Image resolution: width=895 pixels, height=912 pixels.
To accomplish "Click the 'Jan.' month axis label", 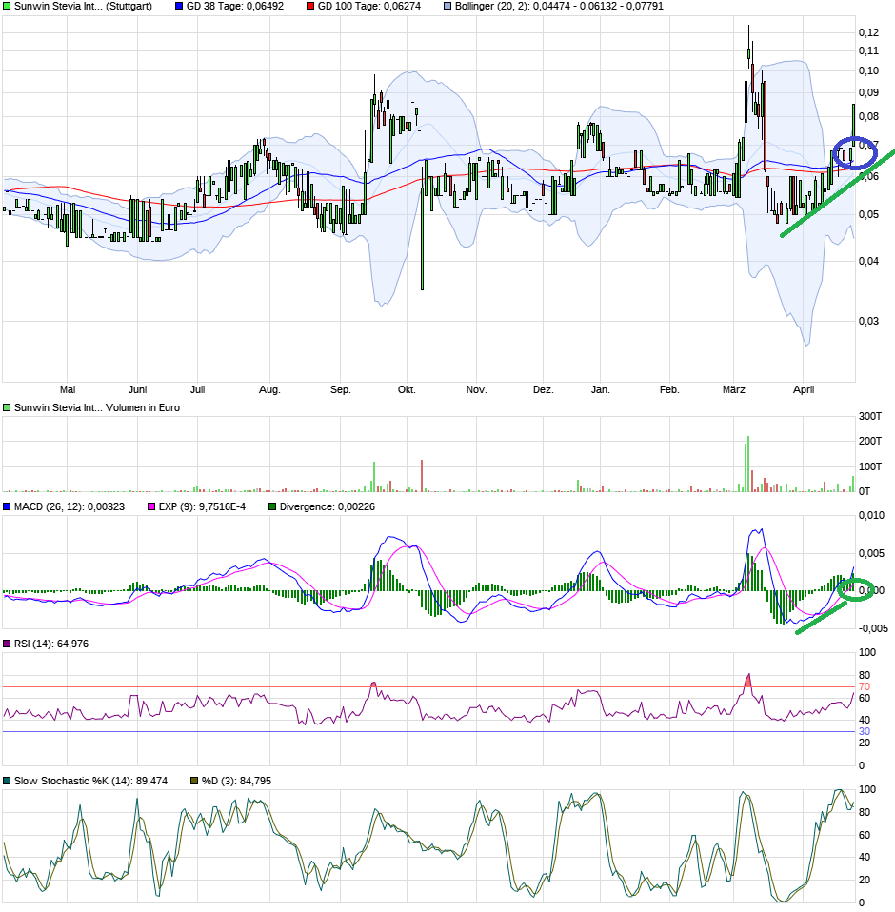I will (601, 389).
